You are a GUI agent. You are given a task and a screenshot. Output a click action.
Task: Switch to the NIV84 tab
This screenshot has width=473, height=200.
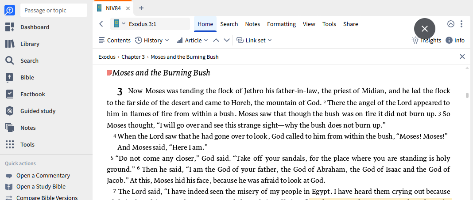[x=113, y=8]
